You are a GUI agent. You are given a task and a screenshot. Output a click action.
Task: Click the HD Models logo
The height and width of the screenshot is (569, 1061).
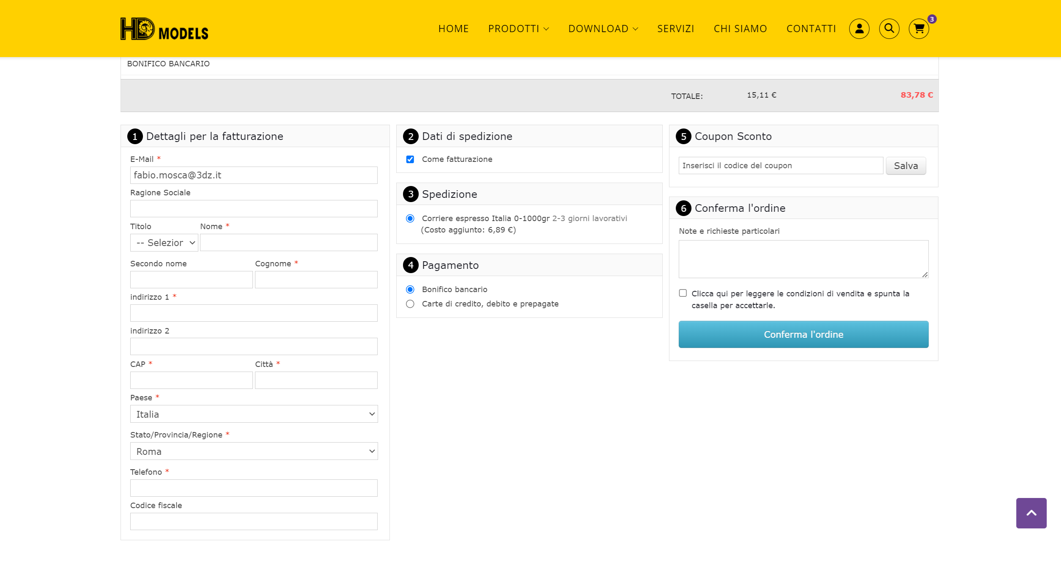[164, 29]
